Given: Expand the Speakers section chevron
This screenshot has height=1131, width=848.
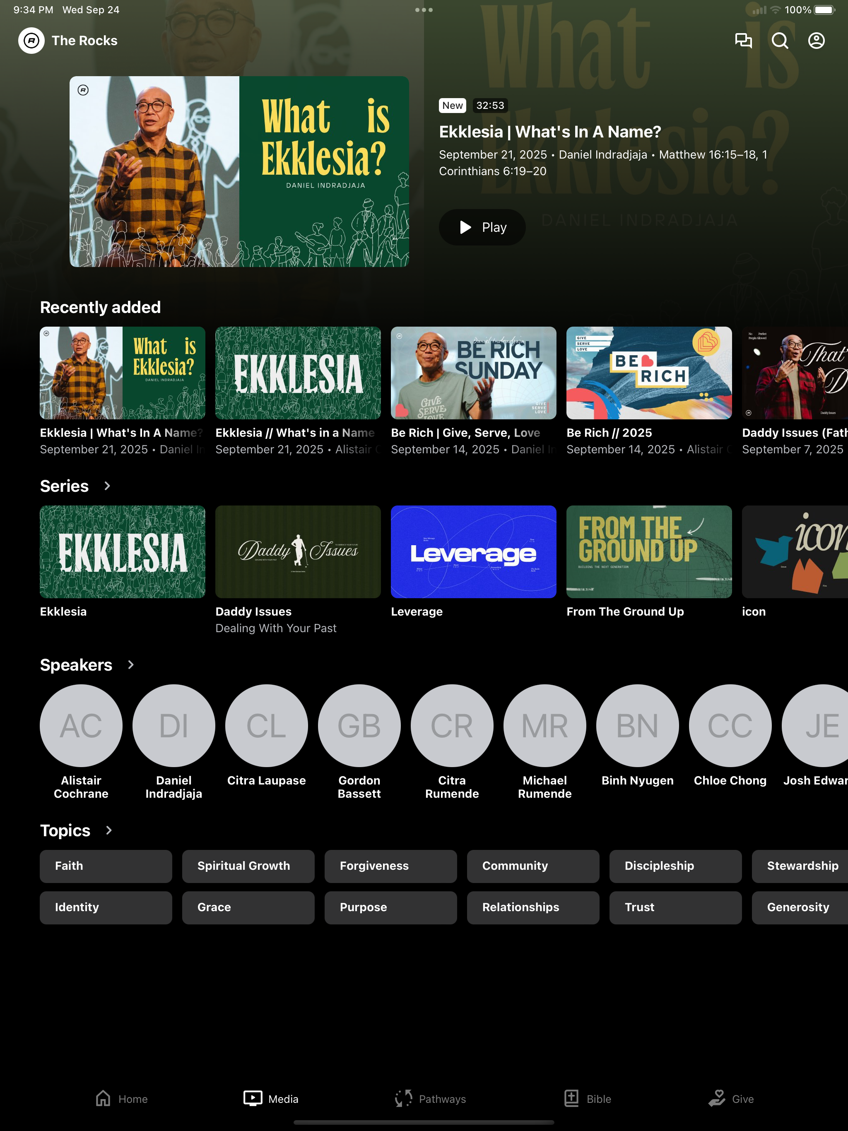Looking at the screenshot, I should 130,665.
